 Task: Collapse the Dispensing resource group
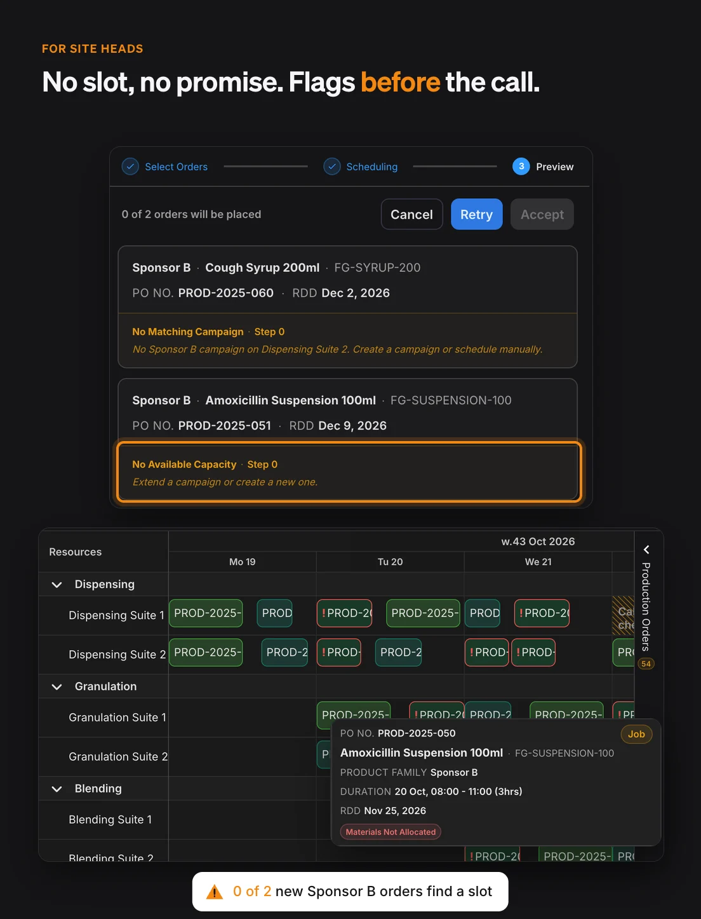click(57, 585)
